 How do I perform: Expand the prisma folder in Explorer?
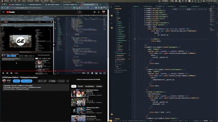tap(118, 18)
